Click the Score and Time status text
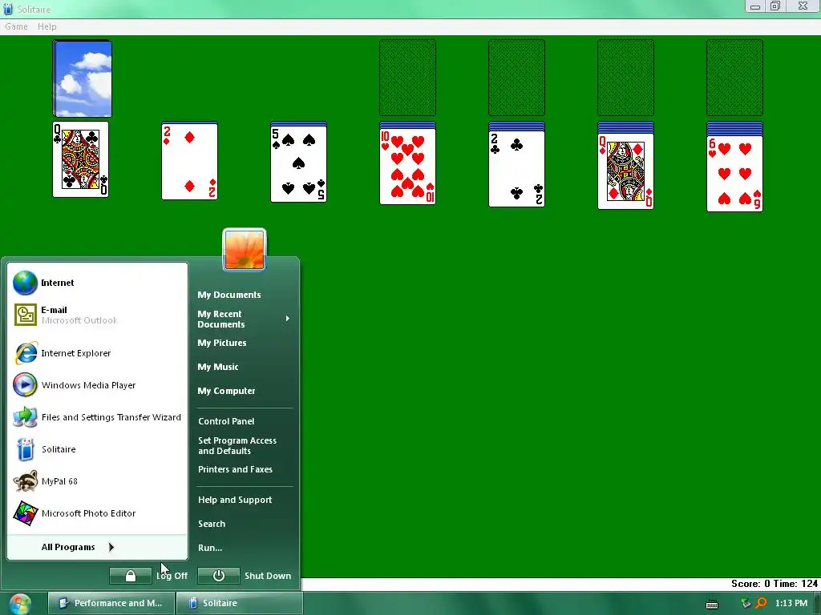 (774, 584)
